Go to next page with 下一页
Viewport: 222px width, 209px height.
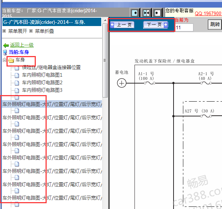tap(155, 25)
